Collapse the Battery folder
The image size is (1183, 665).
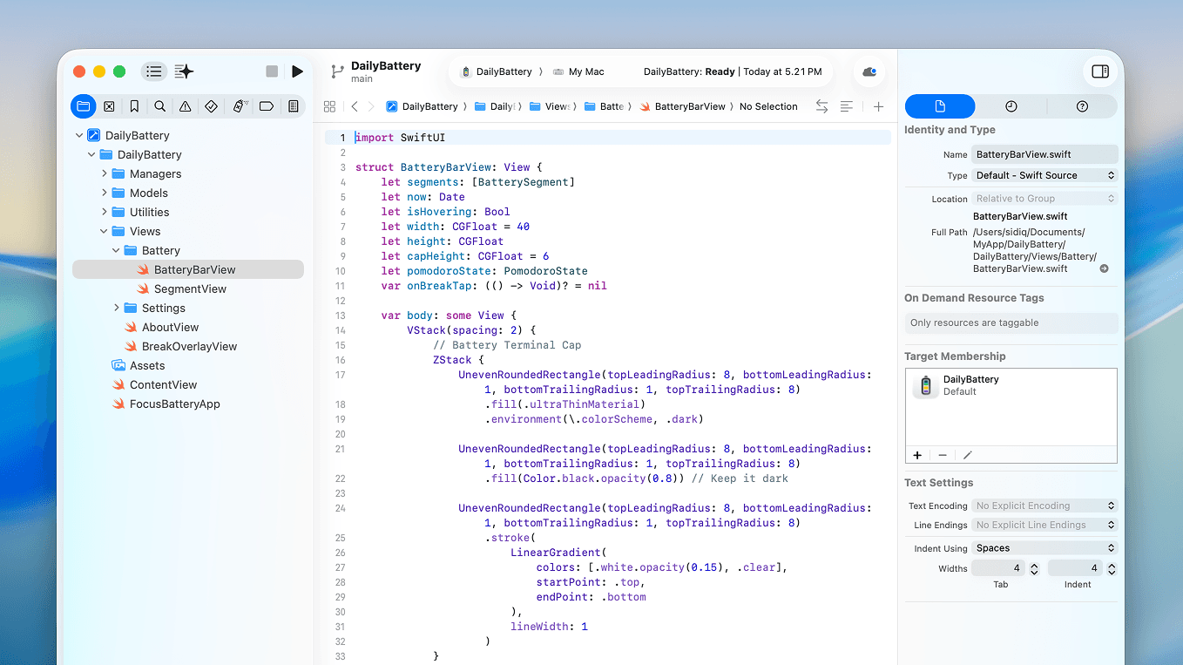coord(117,250)
